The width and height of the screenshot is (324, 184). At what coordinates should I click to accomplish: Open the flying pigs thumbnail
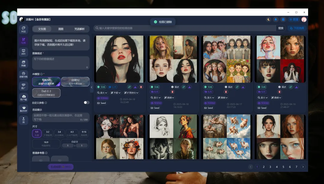coord(227,137)
